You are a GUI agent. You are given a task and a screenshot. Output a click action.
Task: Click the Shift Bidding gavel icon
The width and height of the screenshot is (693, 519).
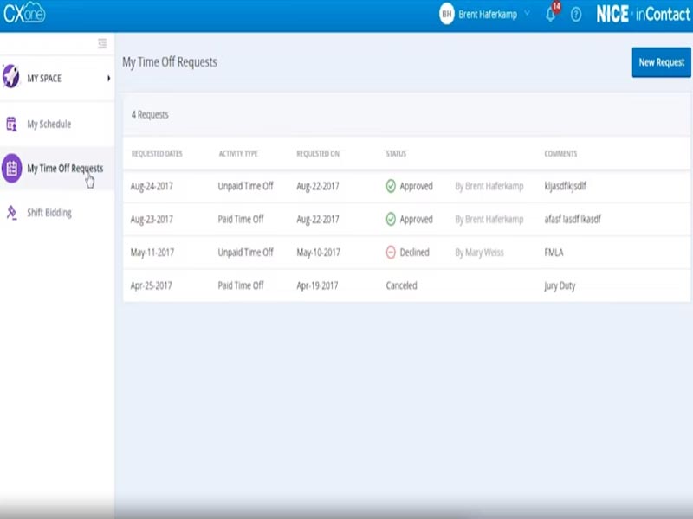11,212
